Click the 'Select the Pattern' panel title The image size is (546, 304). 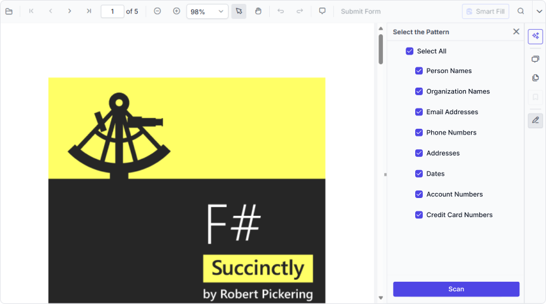[421, 32]
